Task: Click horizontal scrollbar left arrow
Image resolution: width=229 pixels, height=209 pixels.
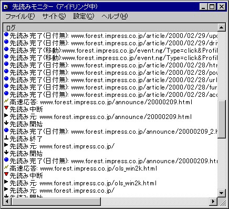Action: click(7, 201)
